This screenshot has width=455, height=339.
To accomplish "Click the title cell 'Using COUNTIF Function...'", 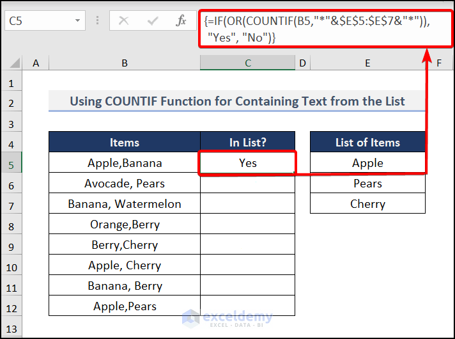I will coord(237,101).
